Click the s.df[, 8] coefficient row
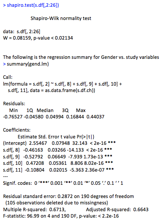 click(58, 150)
